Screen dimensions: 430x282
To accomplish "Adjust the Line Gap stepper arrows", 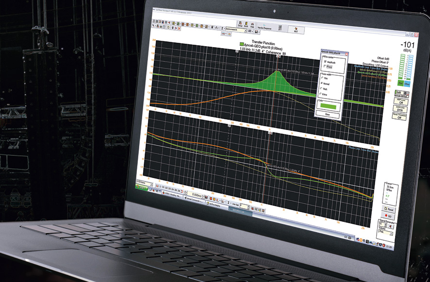I will point(248,207).
